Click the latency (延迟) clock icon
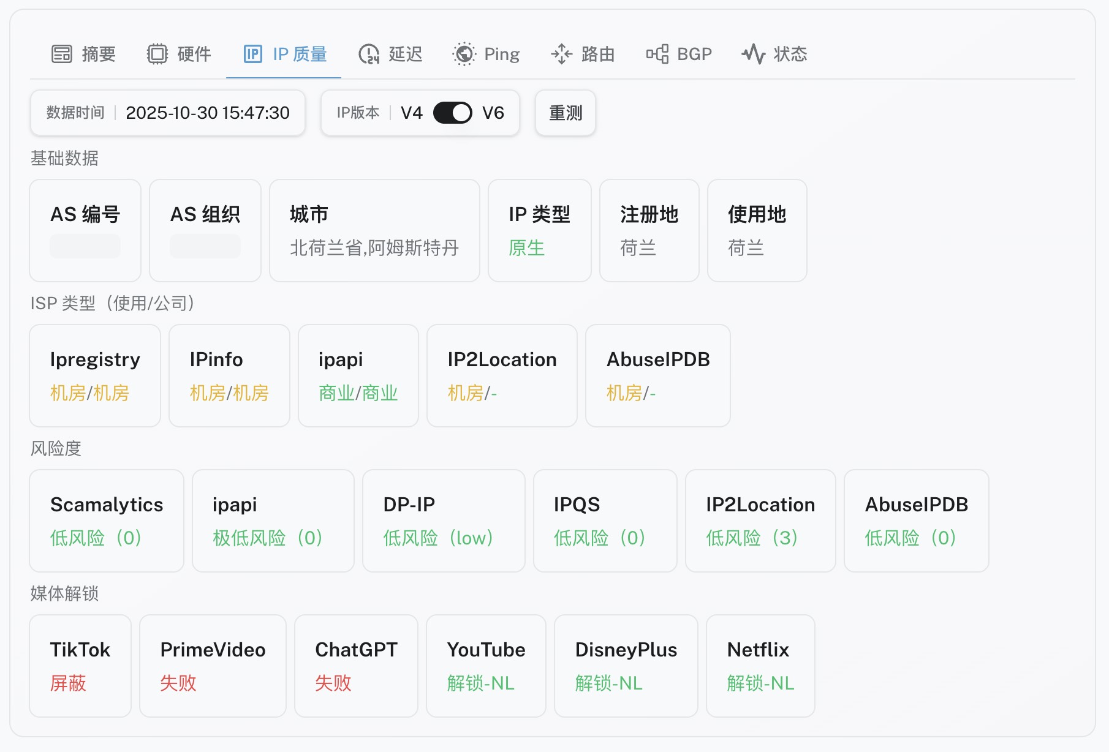The height and width of the screenshot is (752, 1109). point(369,54)
